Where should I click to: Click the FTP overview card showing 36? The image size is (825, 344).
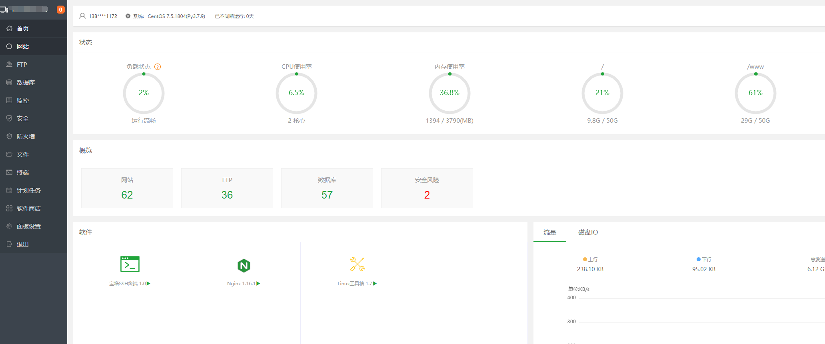(227, 188)
